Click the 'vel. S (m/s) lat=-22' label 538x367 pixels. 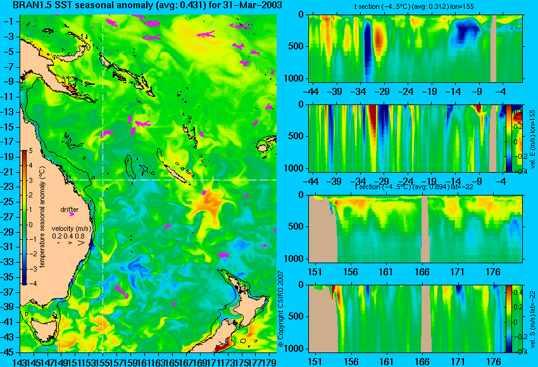click(533, 319)
